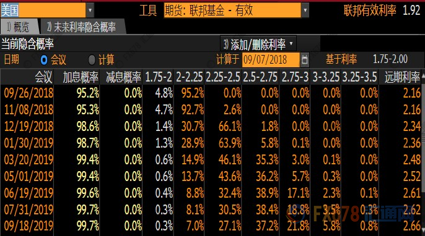Image resolution: width=425 pixels, height=236 pixels.
Task: Open the calendar icon beside the date field
Action: tap(304, 59)
